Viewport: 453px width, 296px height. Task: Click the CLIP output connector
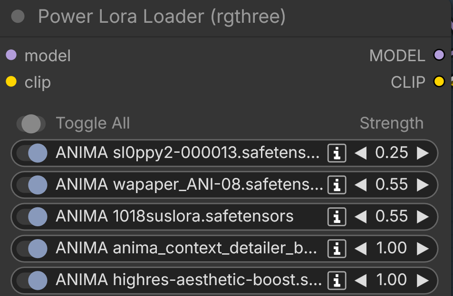[x=439, y=82]
